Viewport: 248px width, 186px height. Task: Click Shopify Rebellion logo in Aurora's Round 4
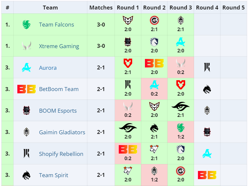207,67
